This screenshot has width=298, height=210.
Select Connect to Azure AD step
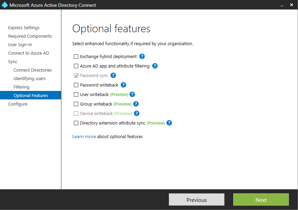tap(28, 53)
